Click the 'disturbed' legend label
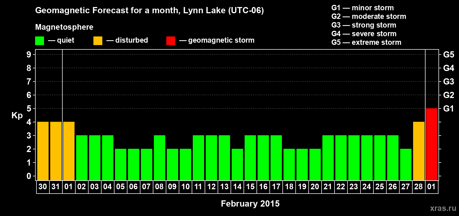The width and height of the screenshot is (459, 216). click(x=131, y=40)
